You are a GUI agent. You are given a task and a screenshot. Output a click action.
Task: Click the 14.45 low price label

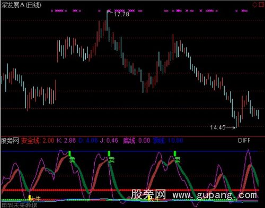pos(218,127)
